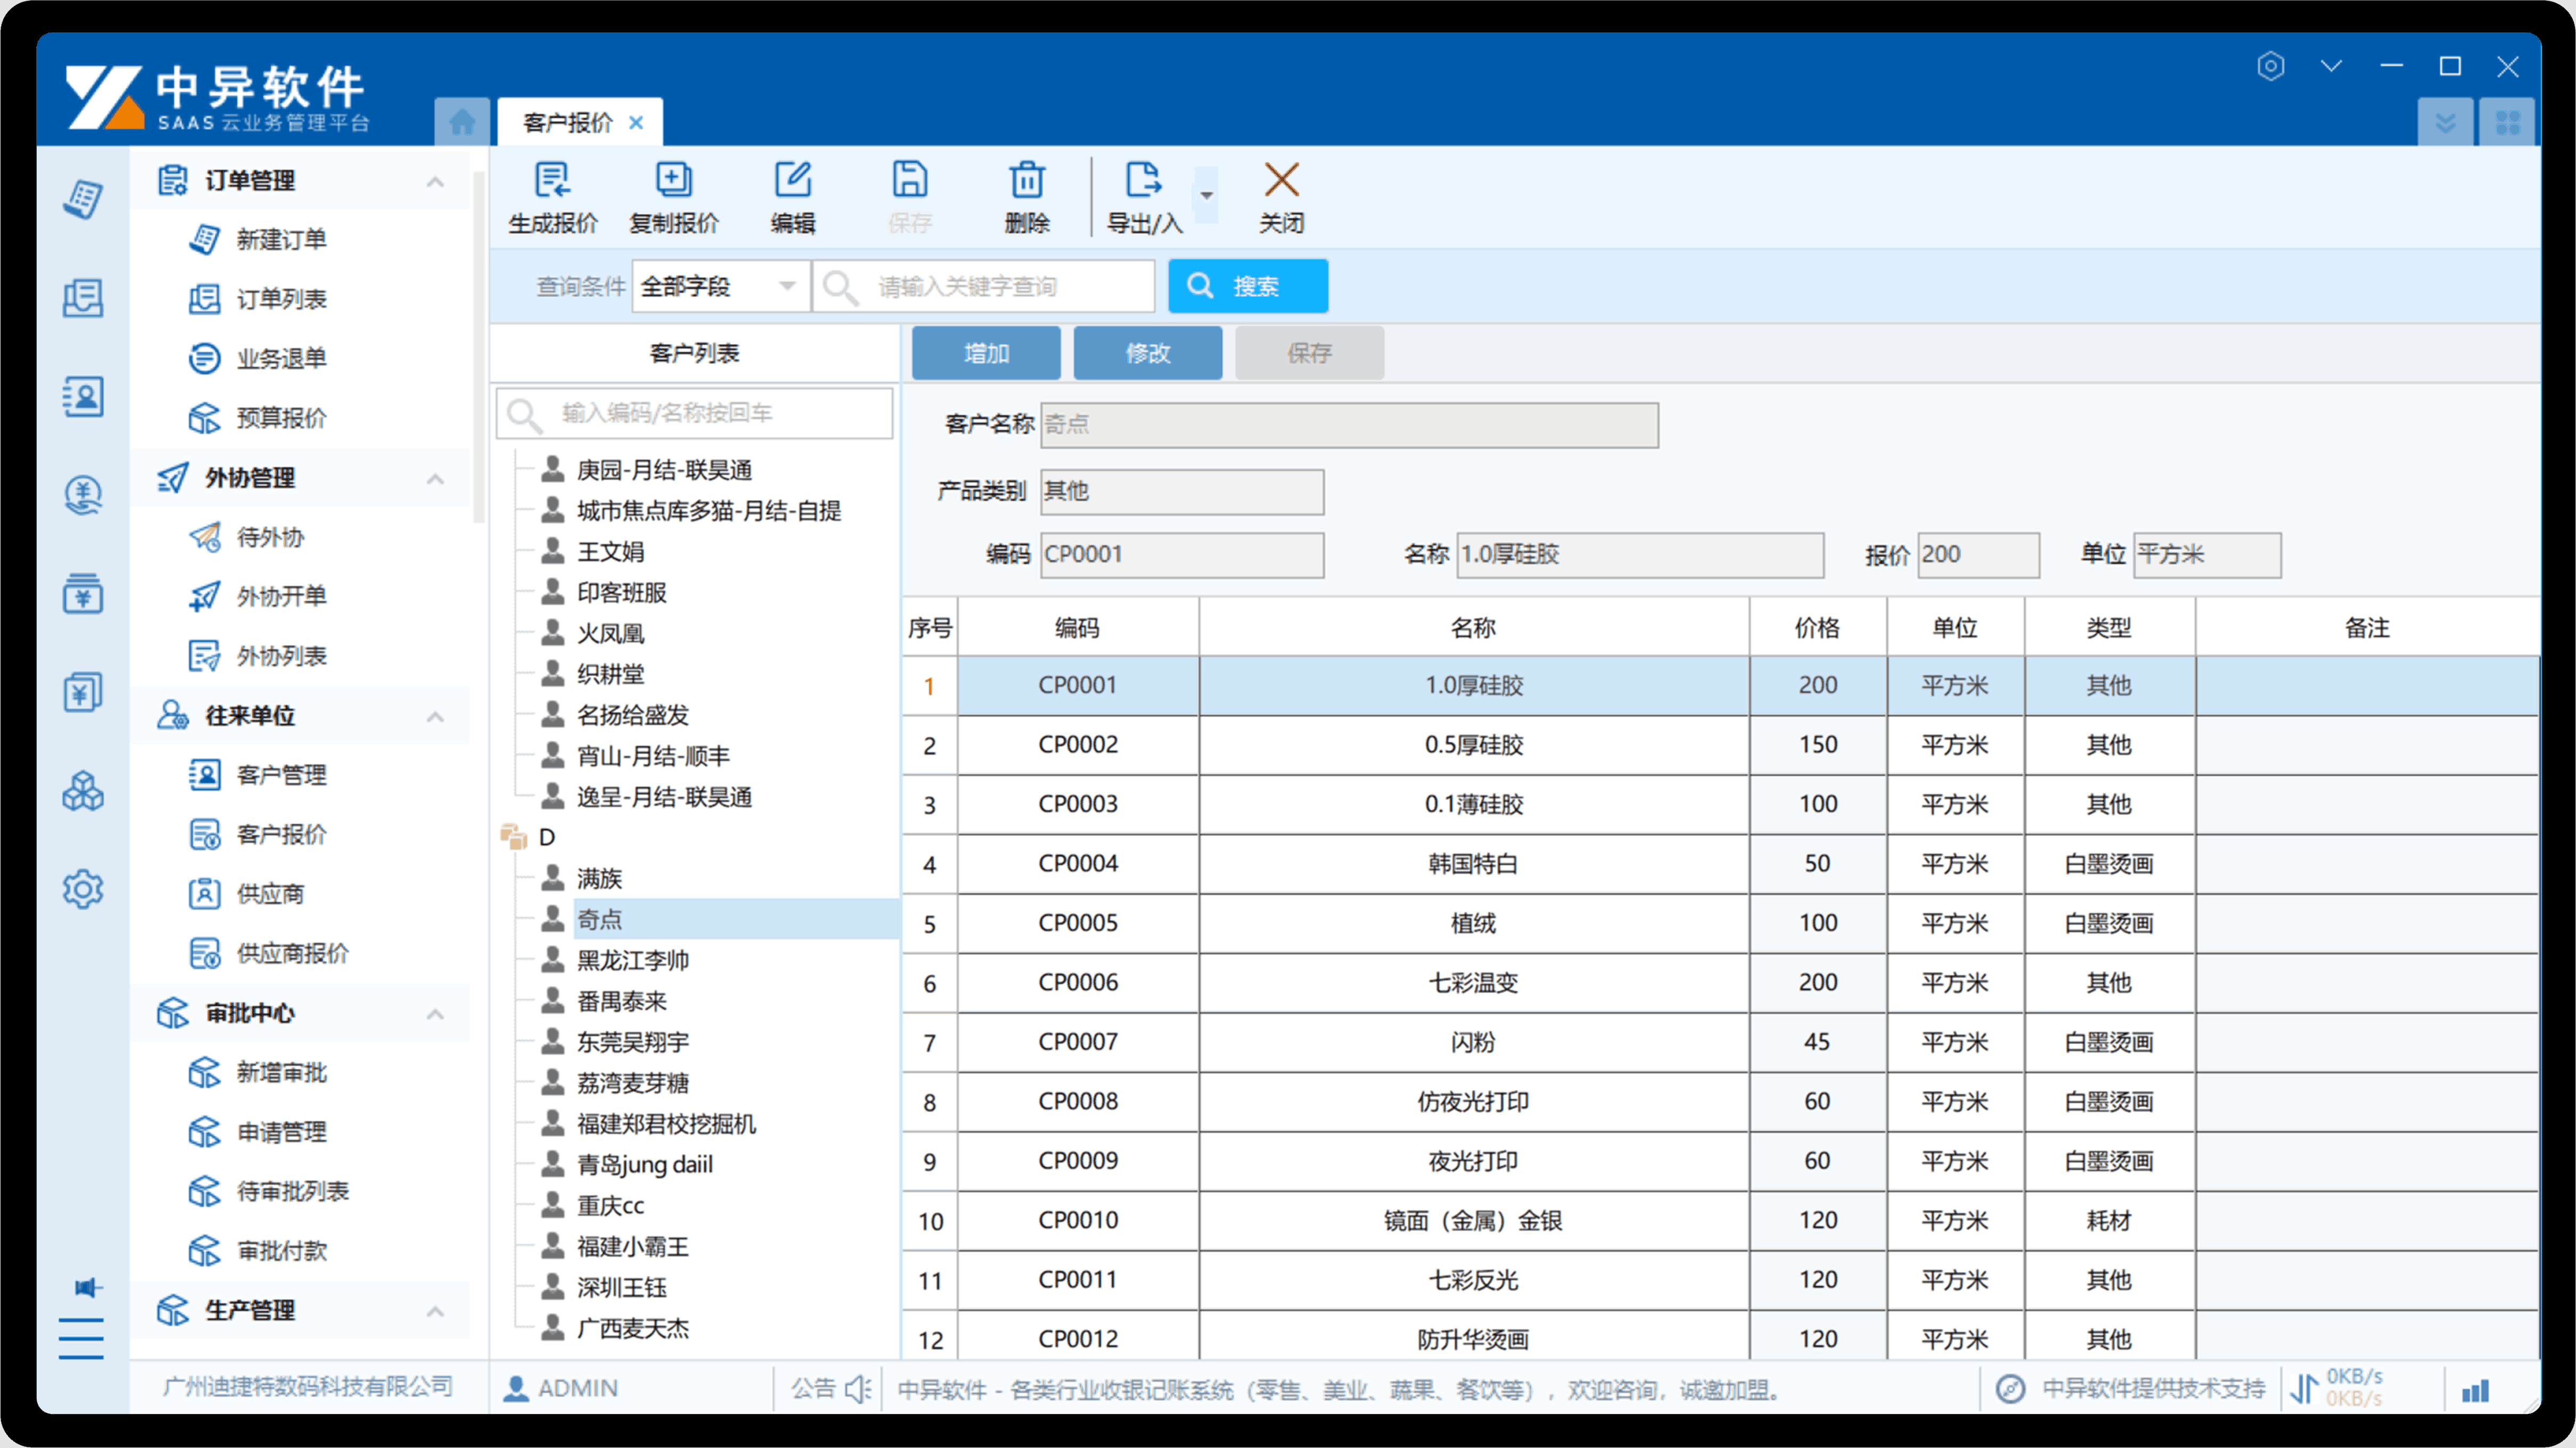Select table row CP0004 韩国特白

pyautogui.click(x=1720, y=864)
